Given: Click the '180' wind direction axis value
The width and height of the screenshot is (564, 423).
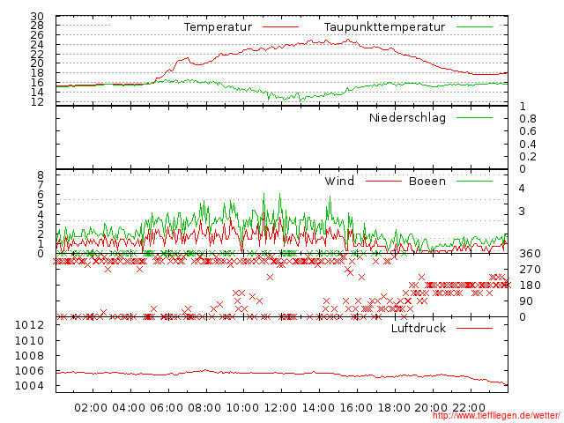Looking at the screenshot, I should click(530, 286).
